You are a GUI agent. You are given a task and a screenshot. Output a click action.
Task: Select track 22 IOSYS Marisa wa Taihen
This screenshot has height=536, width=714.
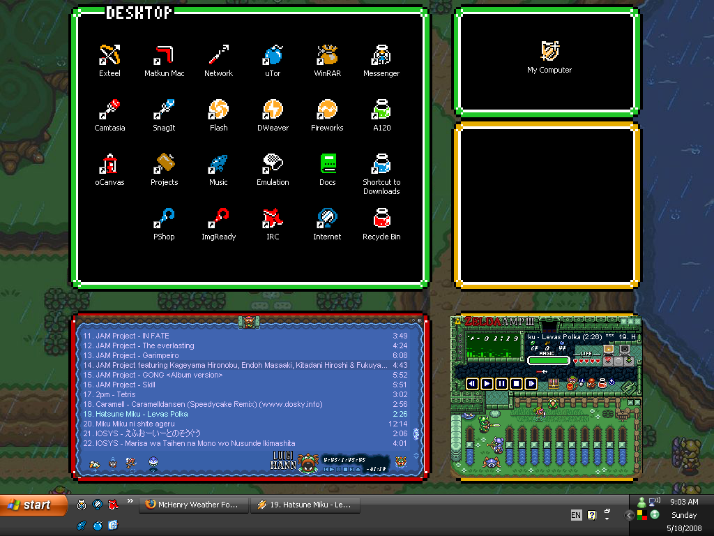(x=245, y=443)
